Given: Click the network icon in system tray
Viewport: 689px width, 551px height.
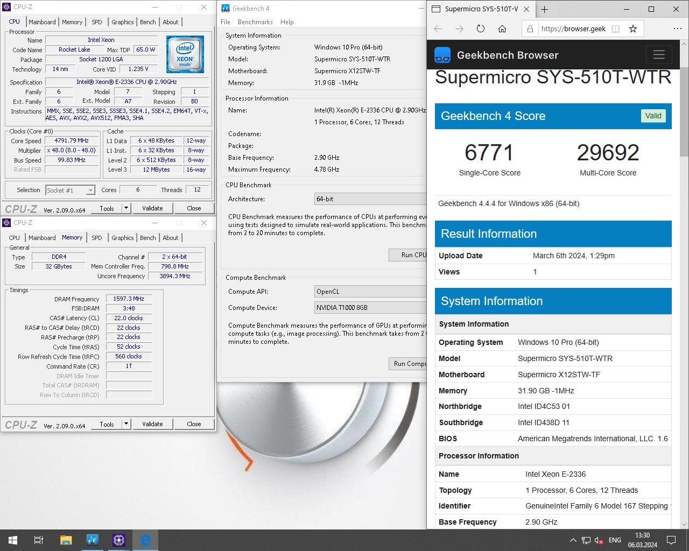Looking at the screenshot, I should click(x=586, y=540).
